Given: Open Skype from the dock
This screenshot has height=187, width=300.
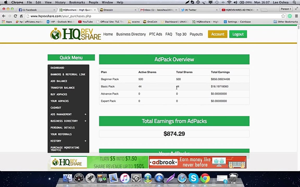Looking at the screenshot, I should 193,178.
